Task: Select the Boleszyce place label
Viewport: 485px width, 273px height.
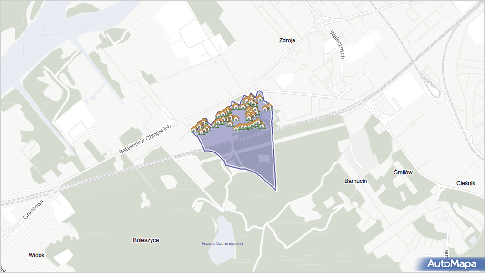Action: click(146, 240)
